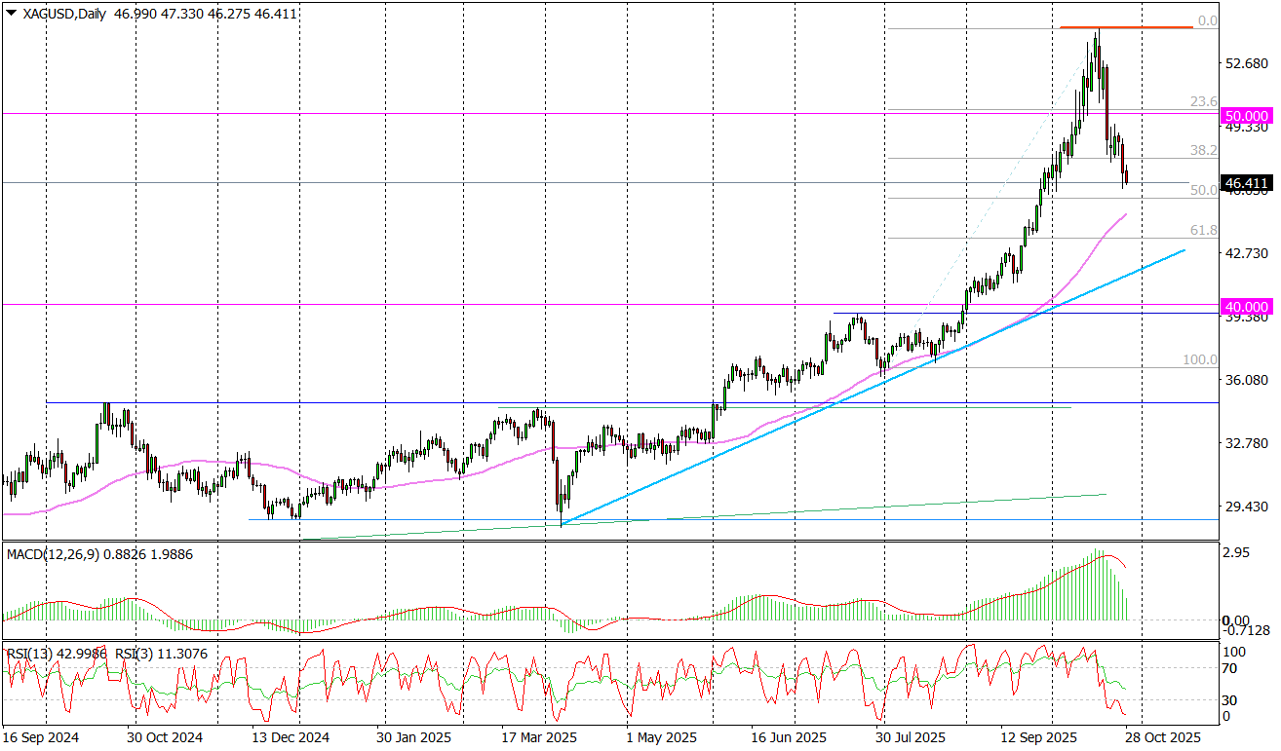Image resolution: width=1281 pixels, height=751 pixels.
Task: Click the Fibonacci 38.2 level label
Action: coord(1204,151)
